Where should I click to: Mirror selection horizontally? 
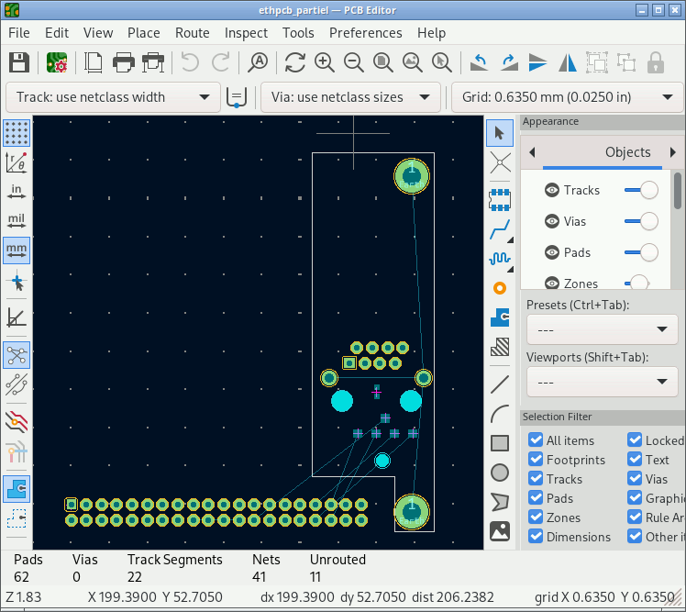click(568, 62)
